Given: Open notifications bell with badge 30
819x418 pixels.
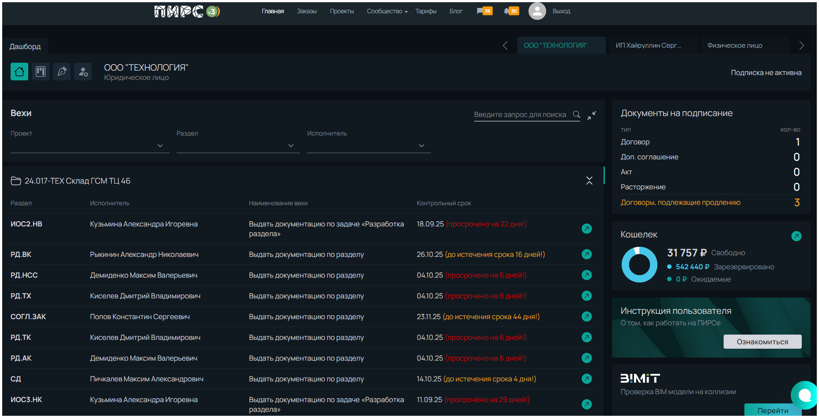Looking at the screenshot, I should (x=511, y=11).
